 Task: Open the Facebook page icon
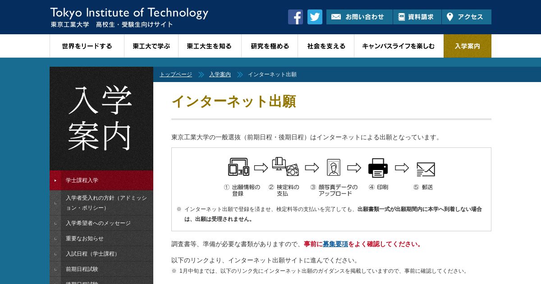point(295,17)
